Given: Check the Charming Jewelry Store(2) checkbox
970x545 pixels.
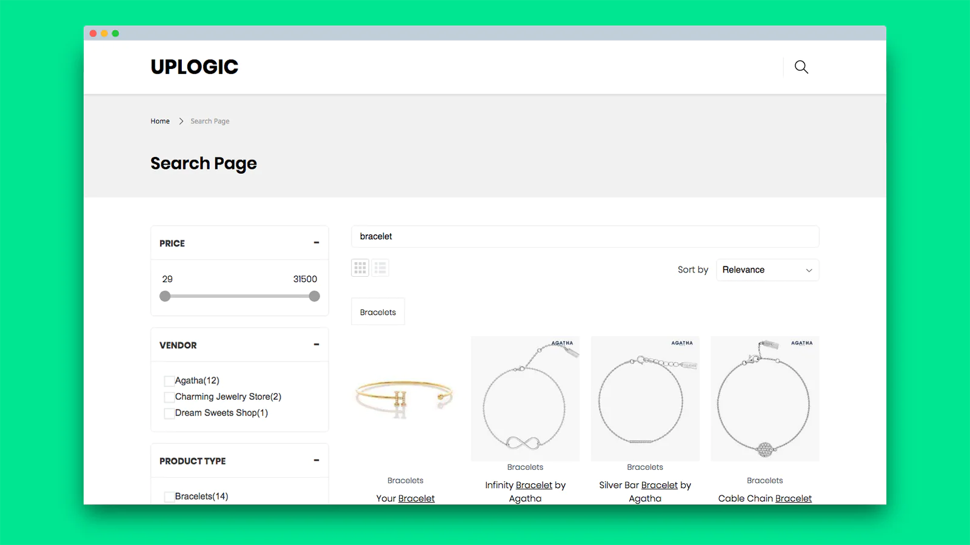Looking at the screenshot, I should coord(169,397).
